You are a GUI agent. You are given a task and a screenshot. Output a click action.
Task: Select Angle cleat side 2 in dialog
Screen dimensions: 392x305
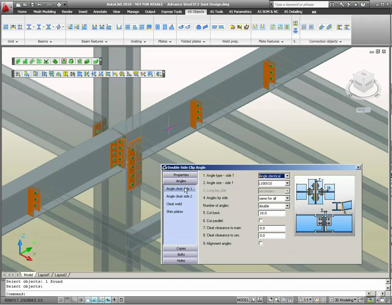pyautogui.click(x=179, y=197)
